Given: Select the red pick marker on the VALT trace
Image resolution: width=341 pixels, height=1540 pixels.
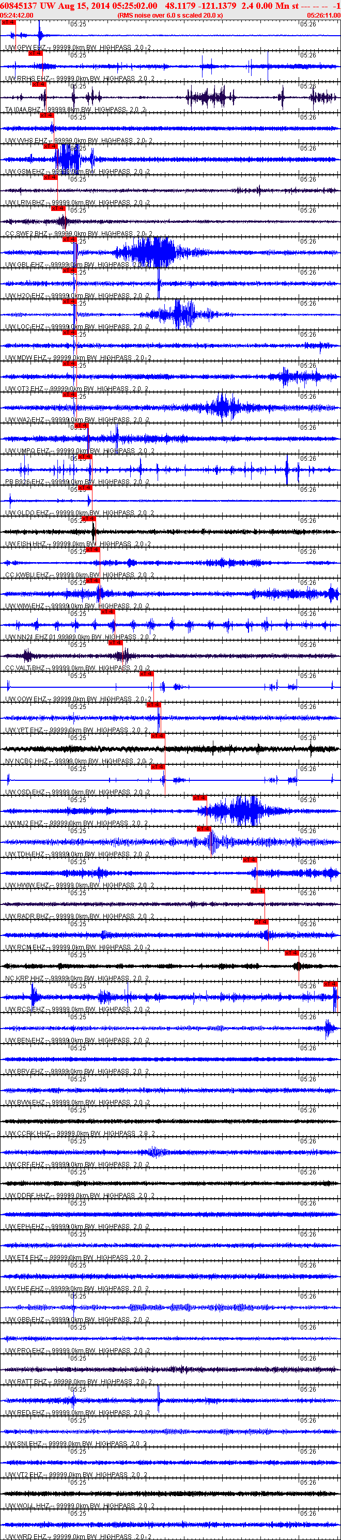Looking at the screenshot, I should (x=115, y=643).
